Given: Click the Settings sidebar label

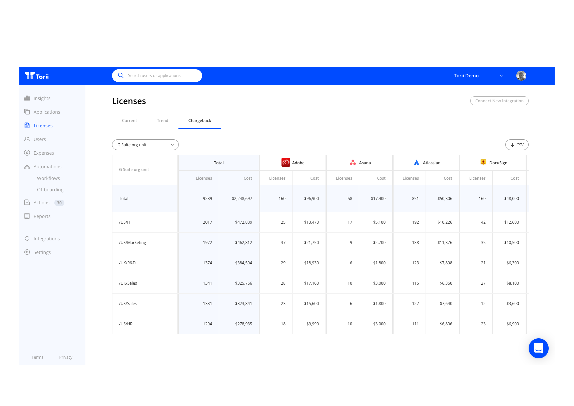Looking at the screenshot, I should tap(42, 252).
